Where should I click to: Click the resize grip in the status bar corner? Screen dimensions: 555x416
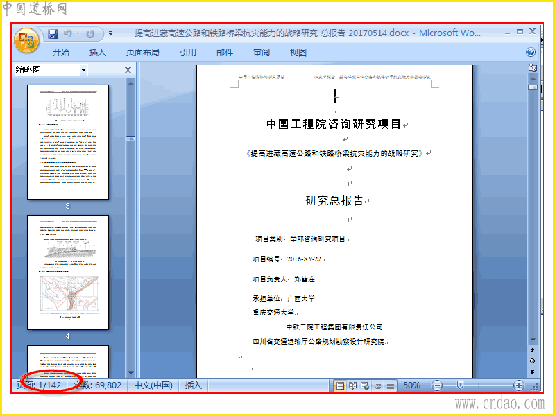[x=535, y=388]
